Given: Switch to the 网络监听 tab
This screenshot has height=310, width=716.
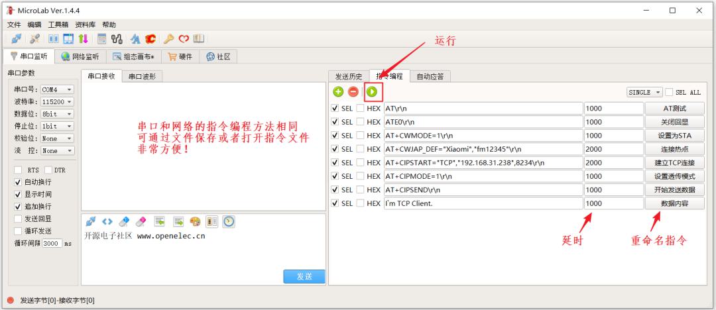Looking at the screenshot, I should pyautogui.click(x=80, y=56).
